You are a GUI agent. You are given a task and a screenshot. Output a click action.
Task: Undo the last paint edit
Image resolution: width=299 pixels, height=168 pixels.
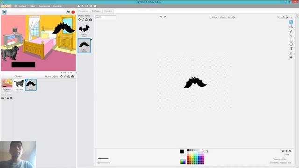tap(161, 17)
